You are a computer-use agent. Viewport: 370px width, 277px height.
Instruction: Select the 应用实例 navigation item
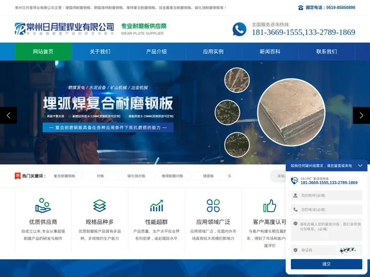tap(213, 52)
